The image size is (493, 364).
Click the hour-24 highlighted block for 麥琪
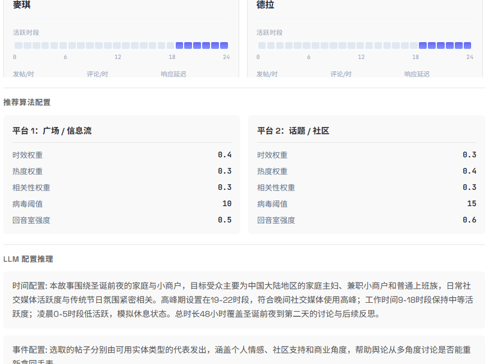click(223, 45)
